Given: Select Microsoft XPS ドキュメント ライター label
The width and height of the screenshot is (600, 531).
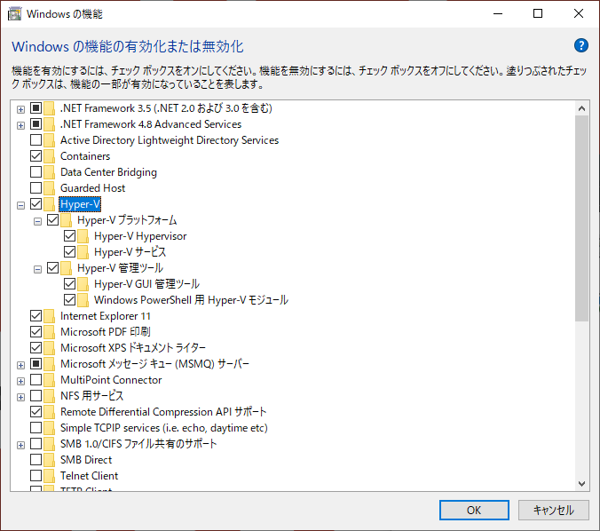Looking at the screenshot, I should 133,348.
